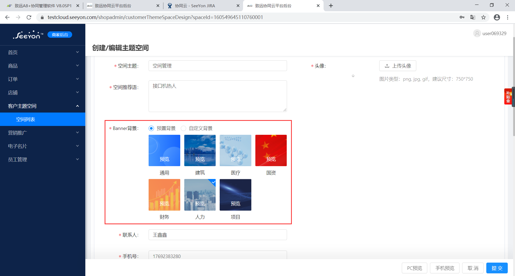Viewport: 515px width, 276px height.
Task: Expand the 电子名片 sidebar menu
Action: [43, 146]
